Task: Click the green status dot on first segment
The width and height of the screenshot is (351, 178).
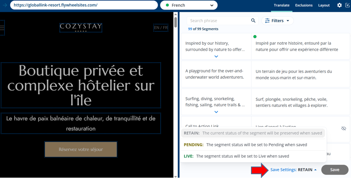Action: (255, 37)
